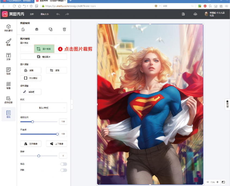Screen dimensions: 230x186
Task: Collapse the left properties panel handle
Action: click(72, 104)
